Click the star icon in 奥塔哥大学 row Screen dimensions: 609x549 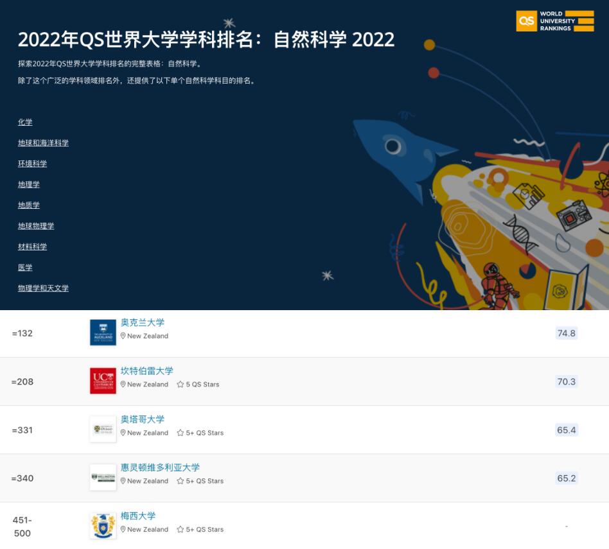click(181, 433)
